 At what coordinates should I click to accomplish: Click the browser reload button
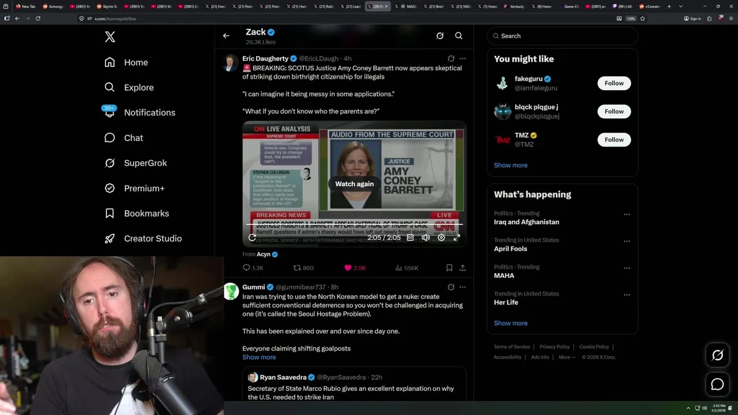click(38, 18)
